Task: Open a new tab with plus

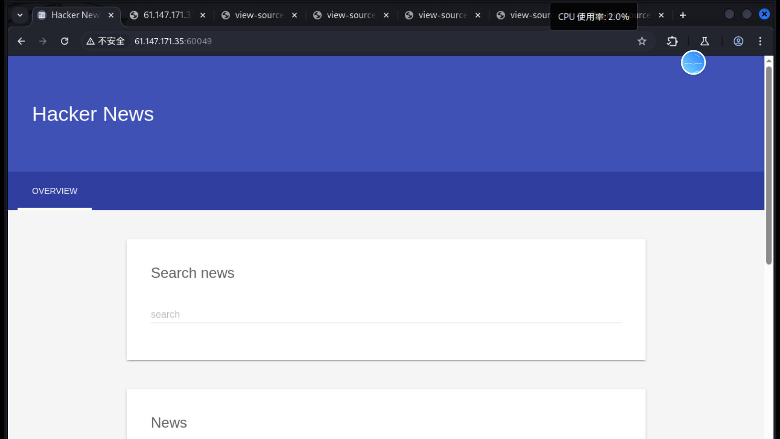Action: (682, 15)
